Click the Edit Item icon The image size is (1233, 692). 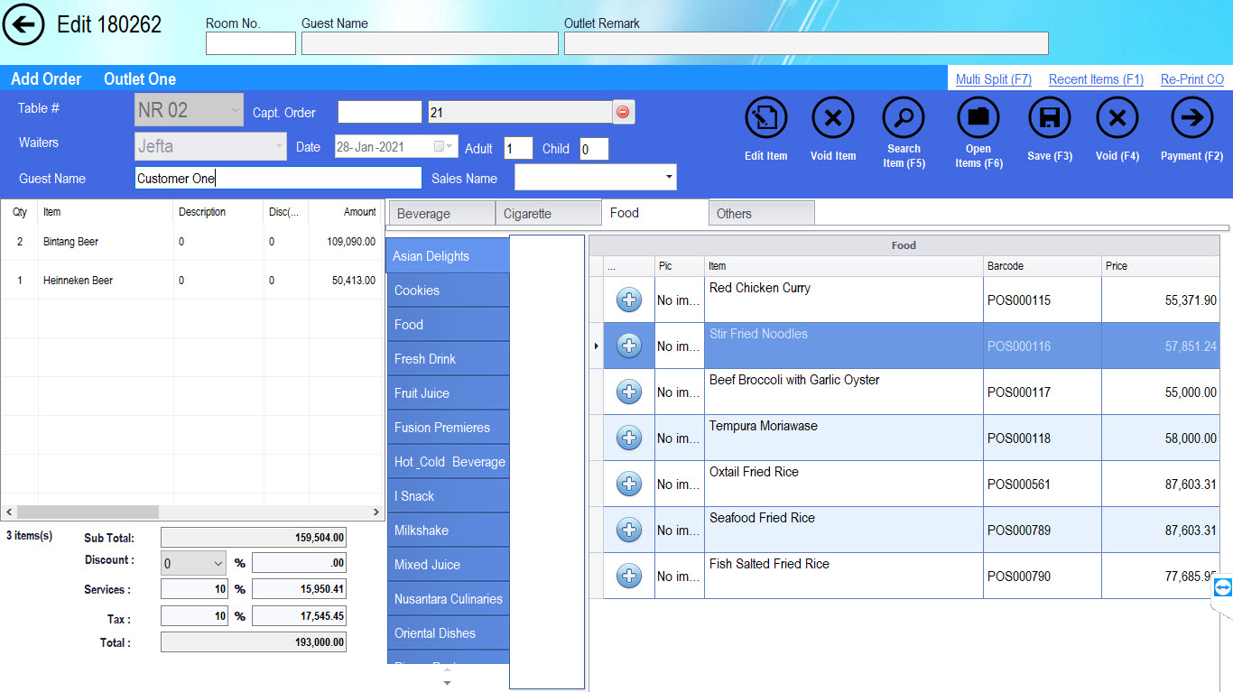pyautogui.click(x=765, y=118)
